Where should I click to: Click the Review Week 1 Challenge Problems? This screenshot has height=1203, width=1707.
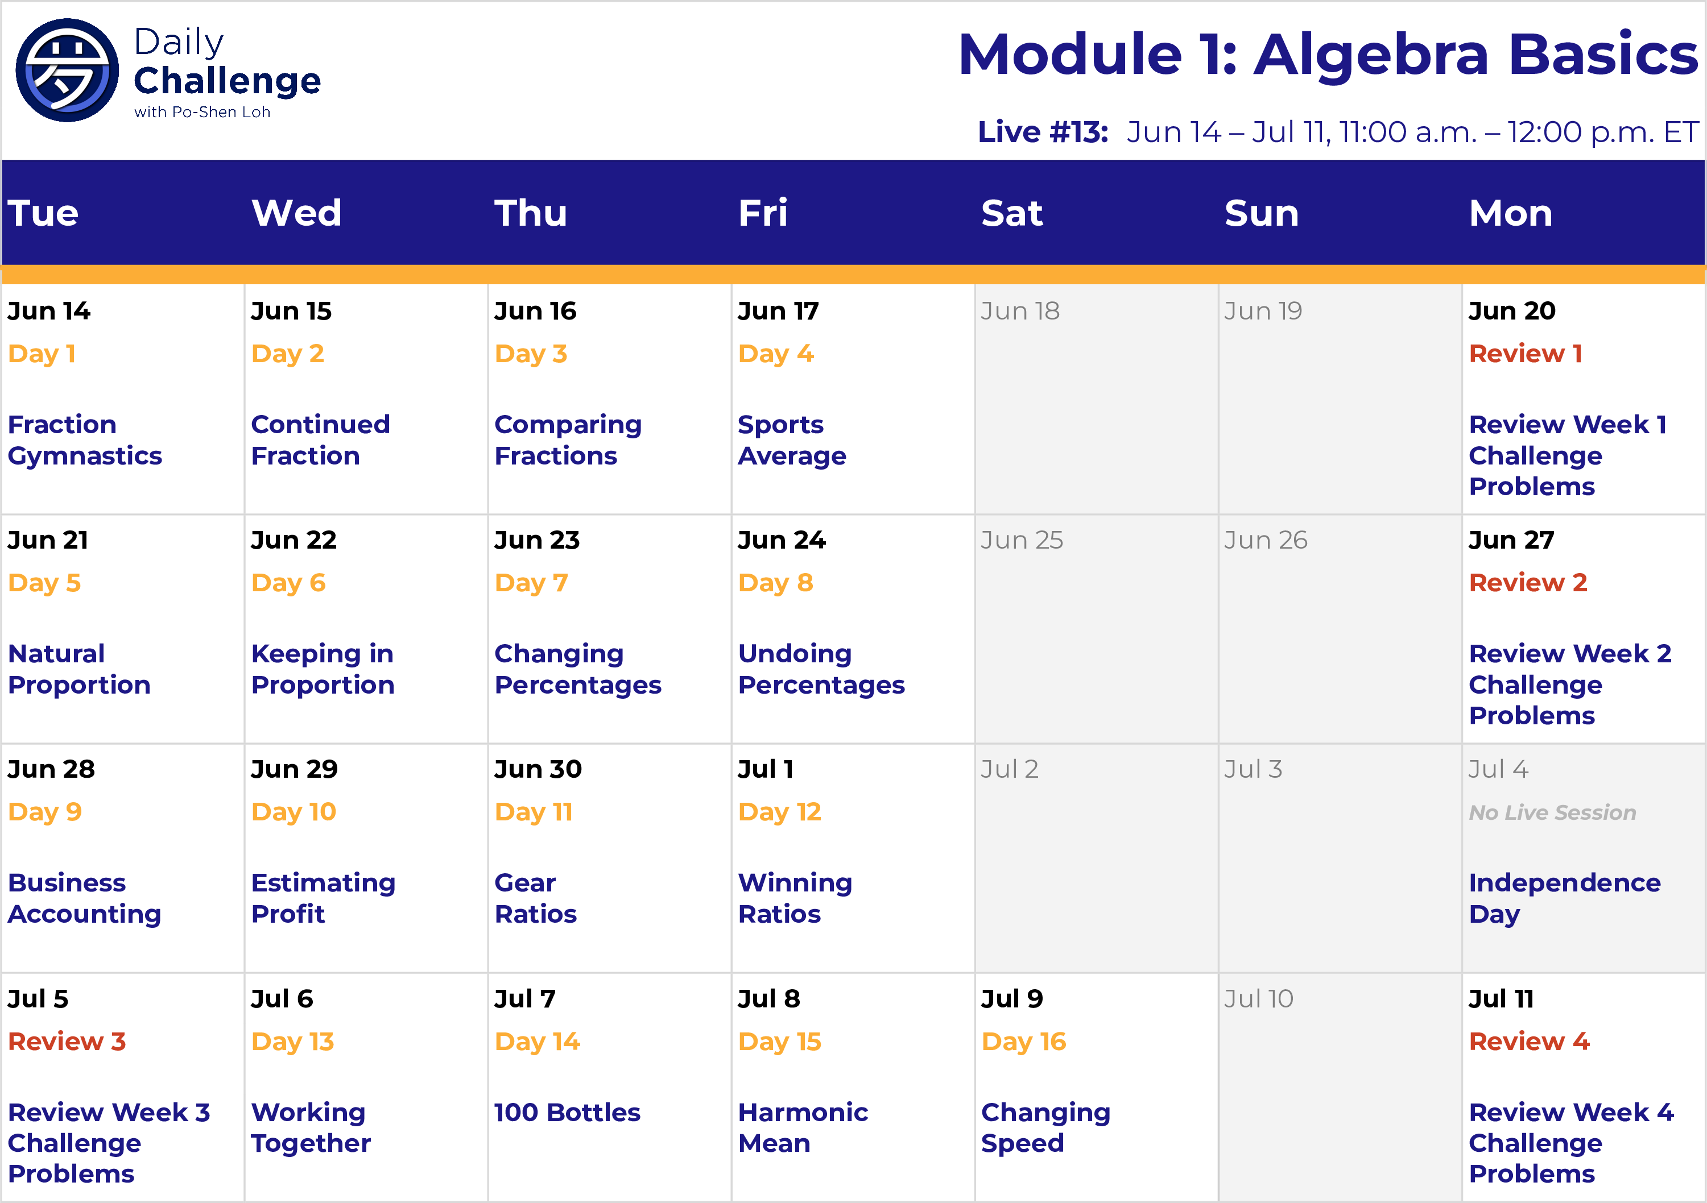pyautogui.click(x=1567, y=455)
